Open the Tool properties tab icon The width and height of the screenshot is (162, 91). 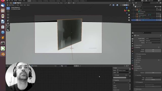click(x=132, y=36)
